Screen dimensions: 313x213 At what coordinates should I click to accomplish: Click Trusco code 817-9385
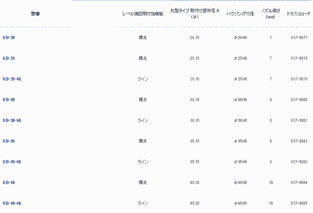click(299, 203)
